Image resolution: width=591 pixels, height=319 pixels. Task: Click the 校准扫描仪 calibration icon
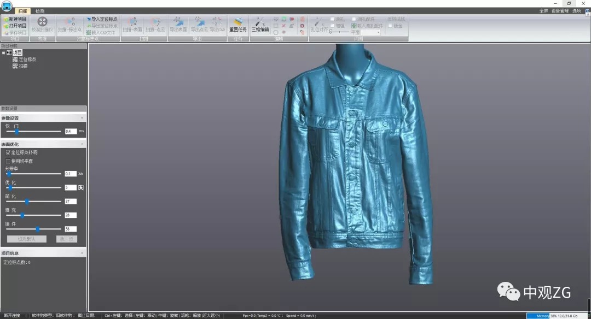coord(42,21)
